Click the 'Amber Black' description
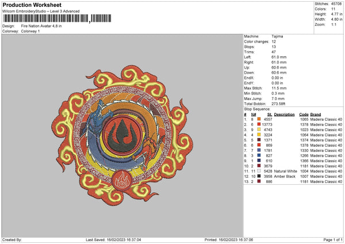 point(285,177)
